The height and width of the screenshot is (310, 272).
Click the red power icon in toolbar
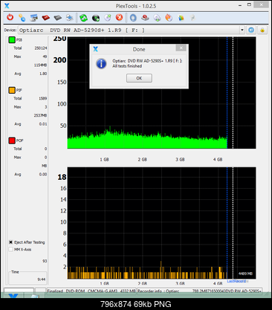[10, 17]
